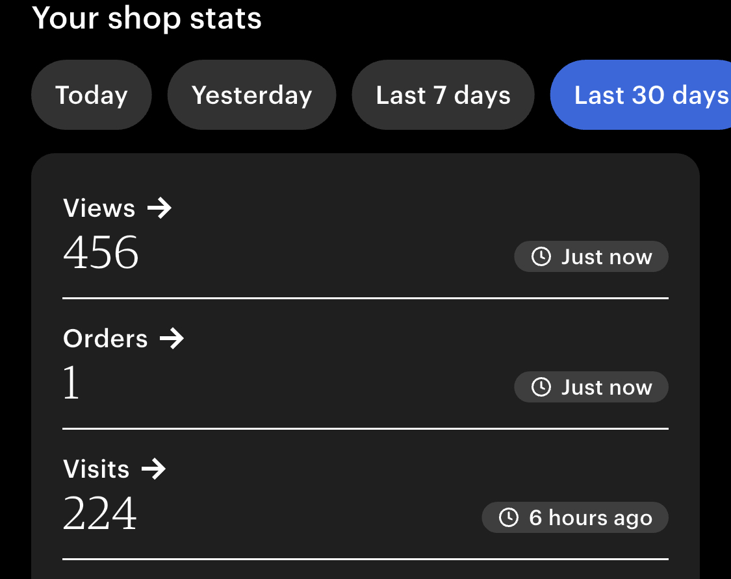Click the 456 views count
The image size is (731, 579).
tap(101, 253)
